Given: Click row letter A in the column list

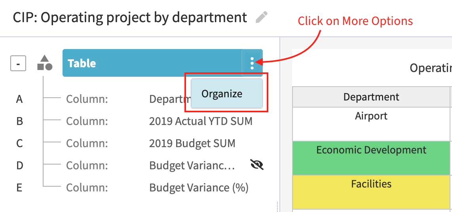Looking at the screenshot, I should tap(19, 99).
